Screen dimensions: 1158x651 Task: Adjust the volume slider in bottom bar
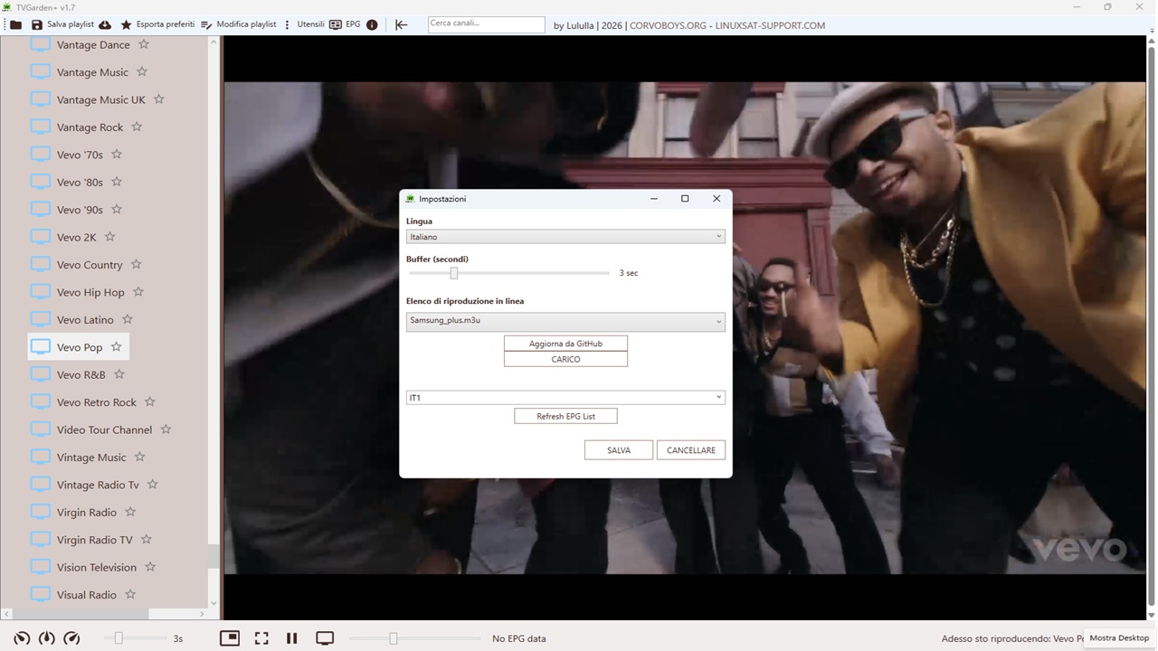point(393,638)
